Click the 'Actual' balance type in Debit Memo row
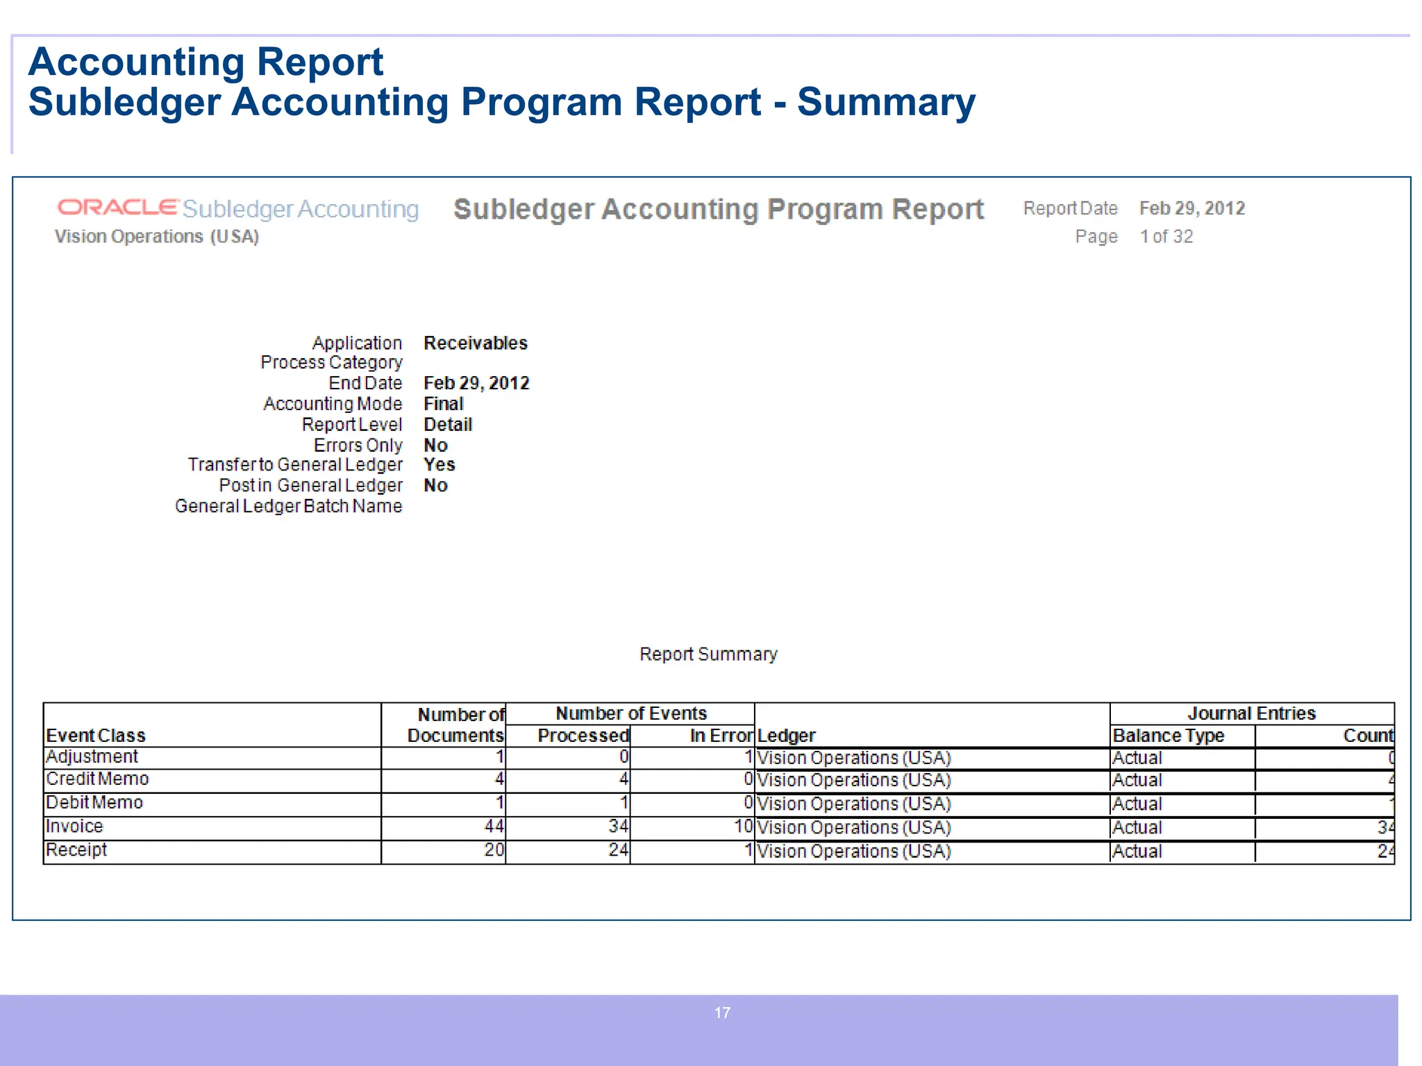The width and height of the screenshot is (1422, 1066). 1137,804
